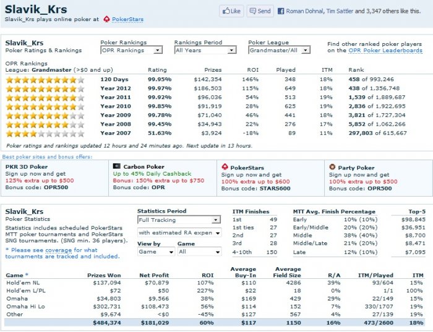
Task: Click the total net profit $181,029
Action: click(155, 323)
